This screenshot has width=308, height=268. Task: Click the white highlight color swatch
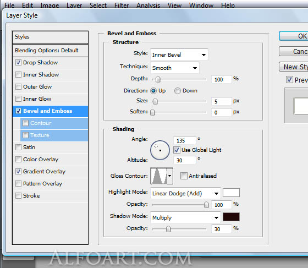[231, 193]
